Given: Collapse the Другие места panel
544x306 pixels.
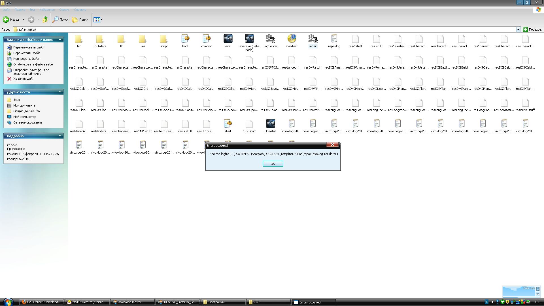Looking at the screenshot, I should 60,92.
